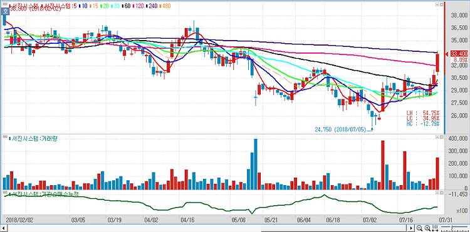Close the 거래량 volume pane
Viewport: 470px width, 232px height.
441,137
